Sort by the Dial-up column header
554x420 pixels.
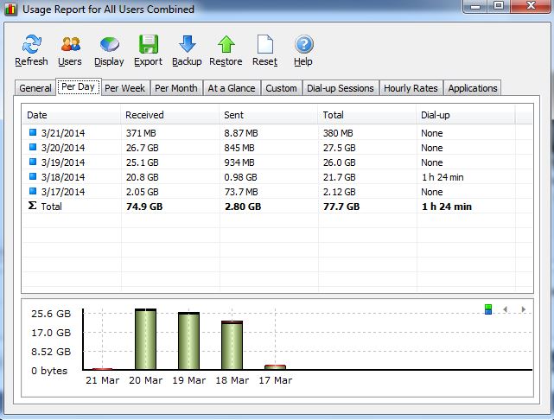pyautogui.click(x=466, y=115)
